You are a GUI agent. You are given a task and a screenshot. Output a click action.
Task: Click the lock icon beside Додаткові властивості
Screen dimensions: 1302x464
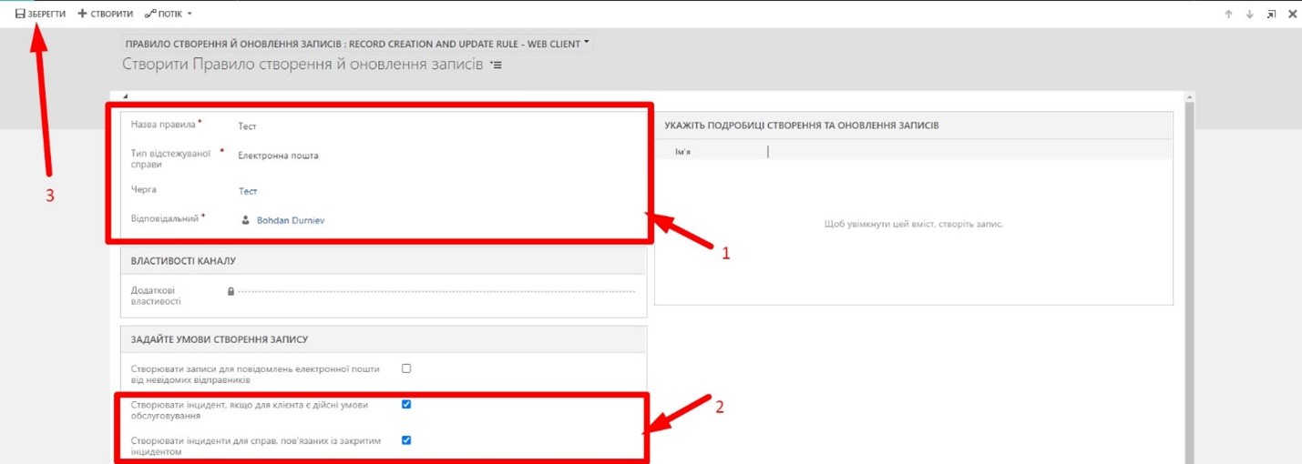click(x=231, y=292)
